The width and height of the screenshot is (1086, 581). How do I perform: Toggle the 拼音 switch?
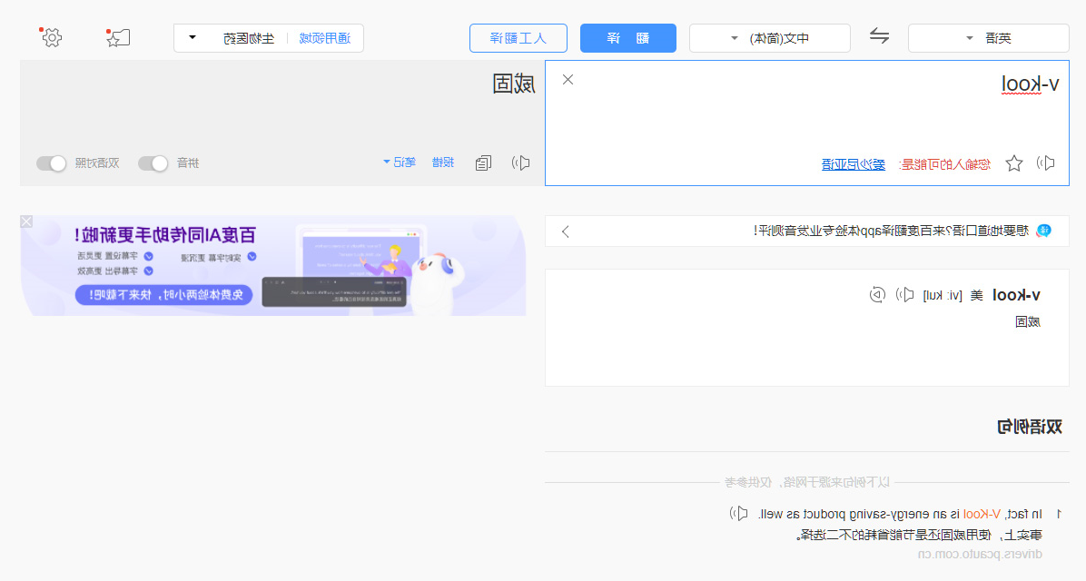point(153,163)
